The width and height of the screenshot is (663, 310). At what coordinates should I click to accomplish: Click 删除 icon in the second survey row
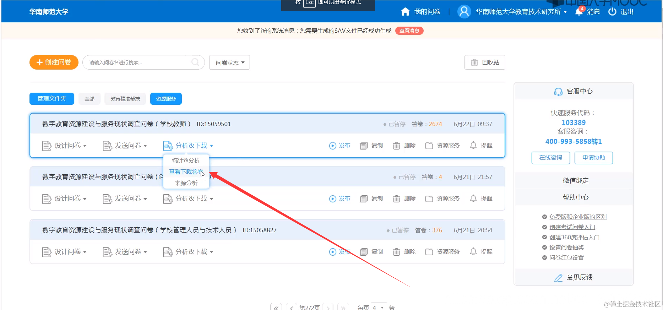pos(396,198)
